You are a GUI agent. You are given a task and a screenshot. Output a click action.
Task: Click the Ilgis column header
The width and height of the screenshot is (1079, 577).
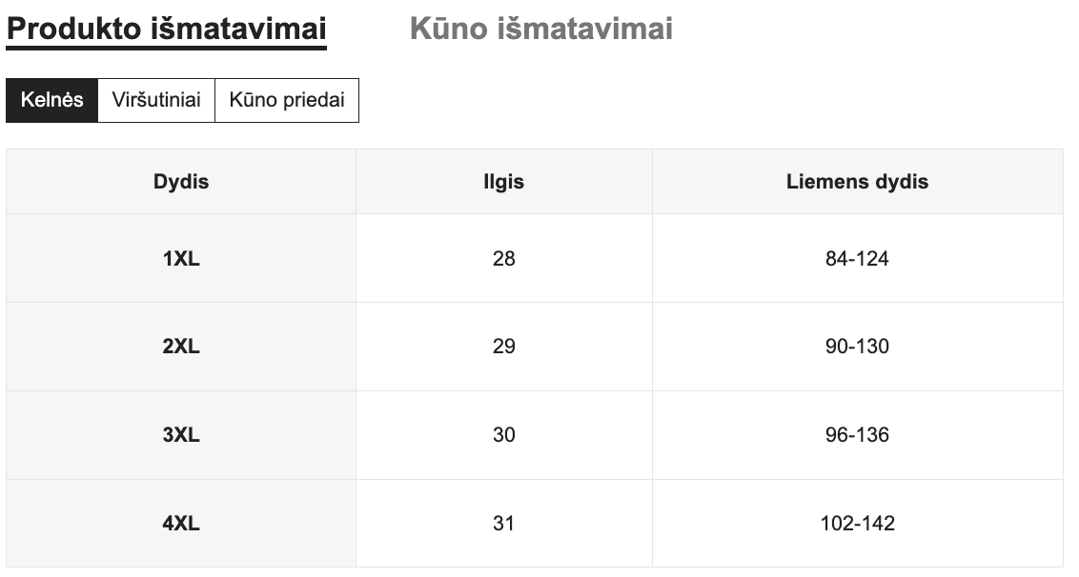pos(503,181)
